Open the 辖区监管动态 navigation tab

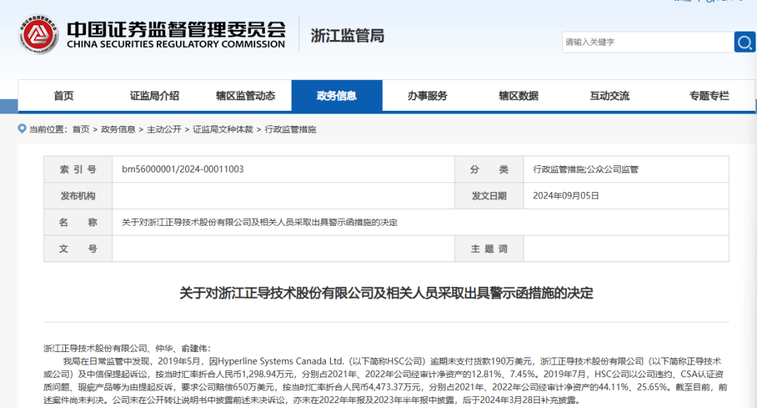pyautogui.click(x=245, y=95)
